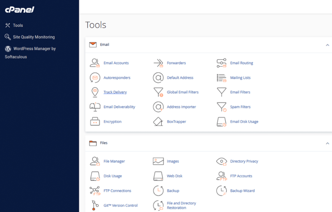Collapse the Files section chevron
Image resolution: width=332 pixels, height=212 pixels.
[327, 143]
